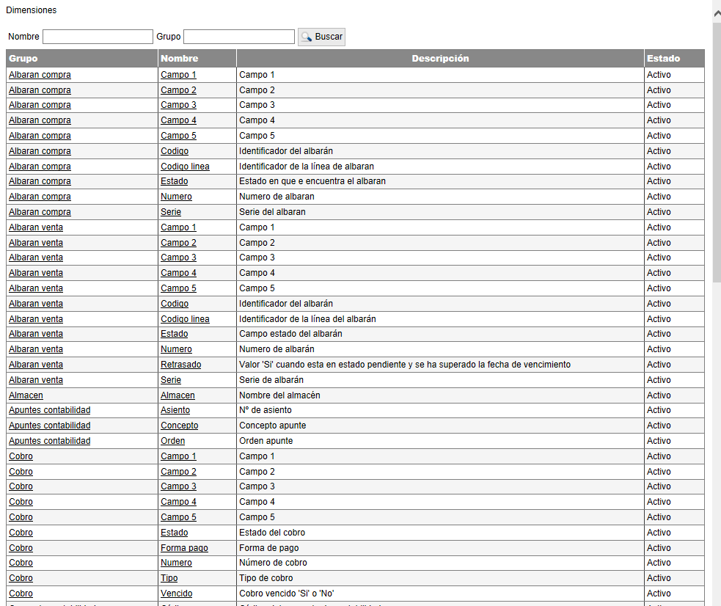This screenshot has height=606, width=721.
Task: Click the Forma pago link
Action: point(184,548)
